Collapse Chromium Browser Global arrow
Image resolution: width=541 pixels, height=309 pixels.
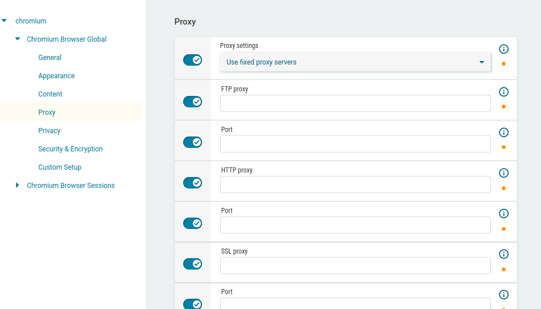[17, 39]
